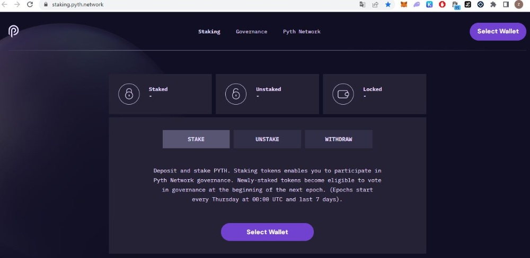
Task: Open the MetaMask fox extension
Action: point(404,4)
